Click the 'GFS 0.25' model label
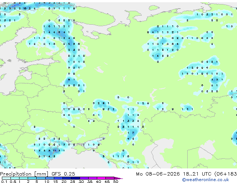The image size is (237, 183). (63, 174)
